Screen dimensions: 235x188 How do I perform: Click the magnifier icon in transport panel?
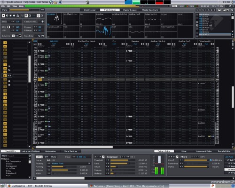(30, 16)
